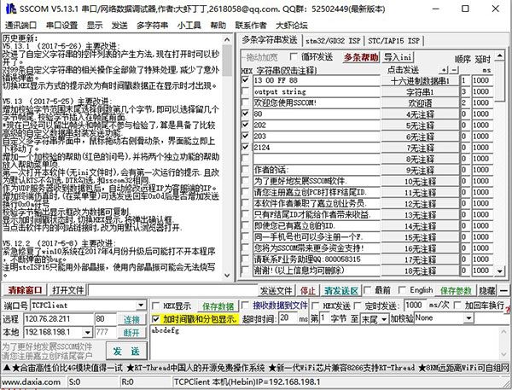Open the 端口号 TCPClient dropdown
Image resolution: width=512 pixels, height=390 pixels.
point(141,306)
